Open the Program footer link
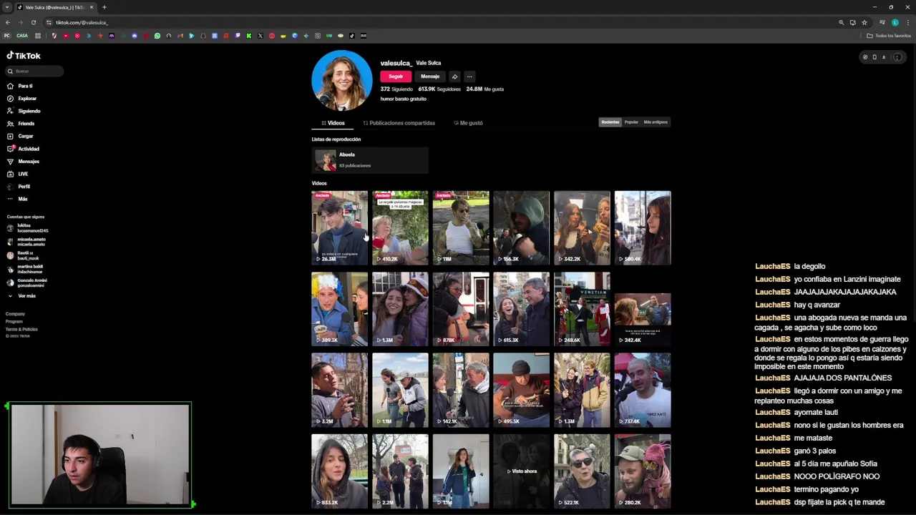Viewport: 916px width, 515px height. 14,322
